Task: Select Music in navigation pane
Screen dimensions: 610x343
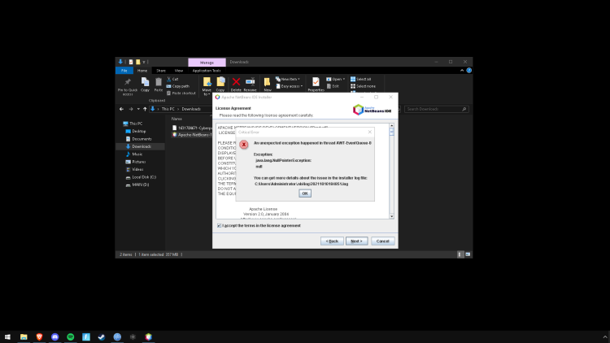Action: [x=137, y=154]
